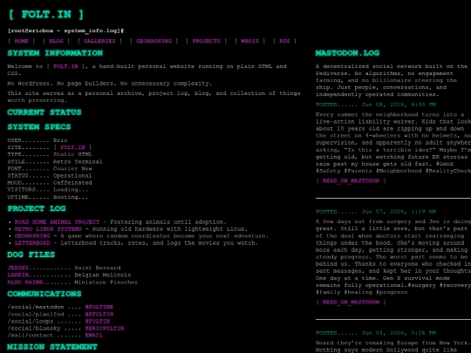This screenshot has width=471, height=353.
Task: Click the DOG FILES heading
Action: [31, 255]
